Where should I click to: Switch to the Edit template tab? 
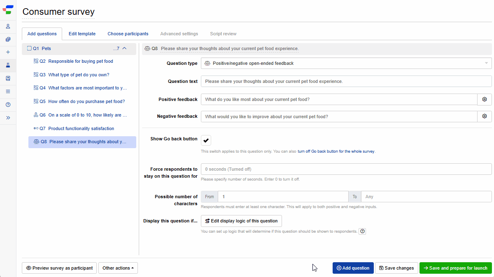[x=82, y=34]
